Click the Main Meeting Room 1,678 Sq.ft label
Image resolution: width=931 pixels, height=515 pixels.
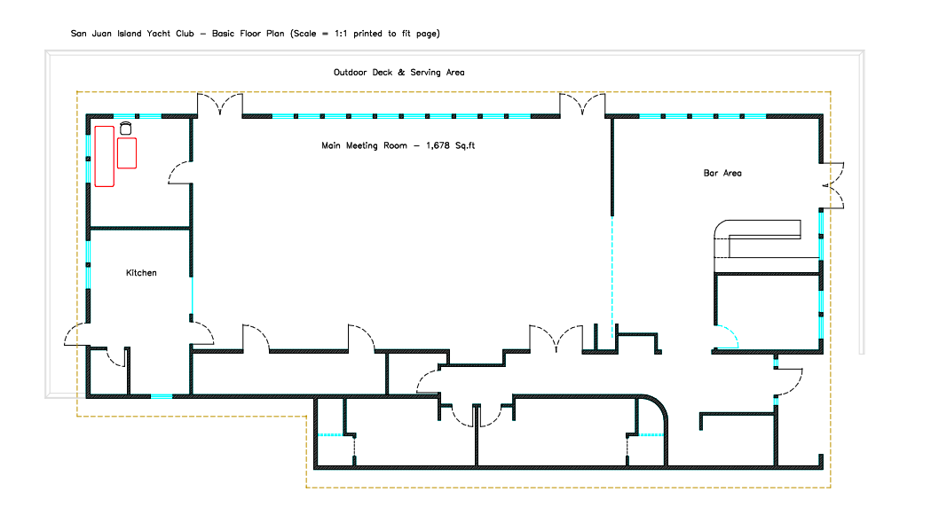[398, 145]
